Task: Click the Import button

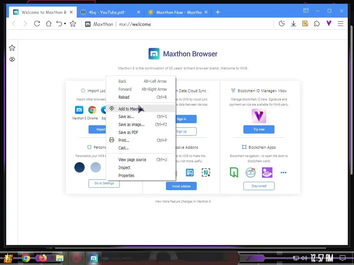Action: click(x=97, y=129)
